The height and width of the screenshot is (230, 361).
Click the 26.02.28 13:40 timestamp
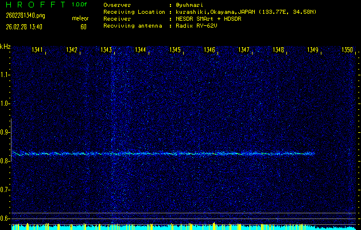tap(25, 26)
